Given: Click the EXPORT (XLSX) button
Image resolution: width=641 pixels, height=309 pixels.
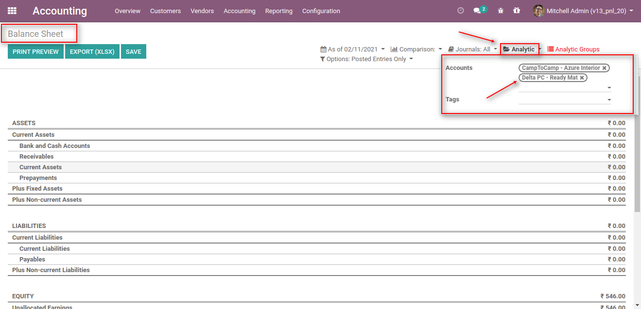Looking at the screenshot, I should click(92, 51).
